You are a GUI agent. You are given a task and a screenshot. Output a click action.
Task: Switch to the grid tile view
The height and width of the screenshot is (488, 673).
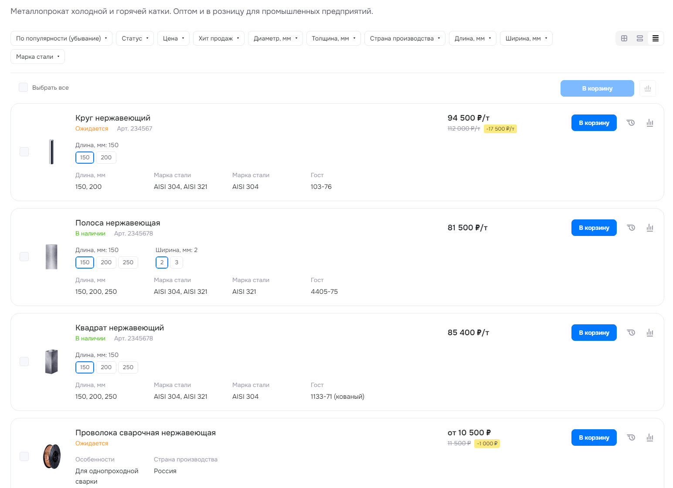tap(624, 38)
